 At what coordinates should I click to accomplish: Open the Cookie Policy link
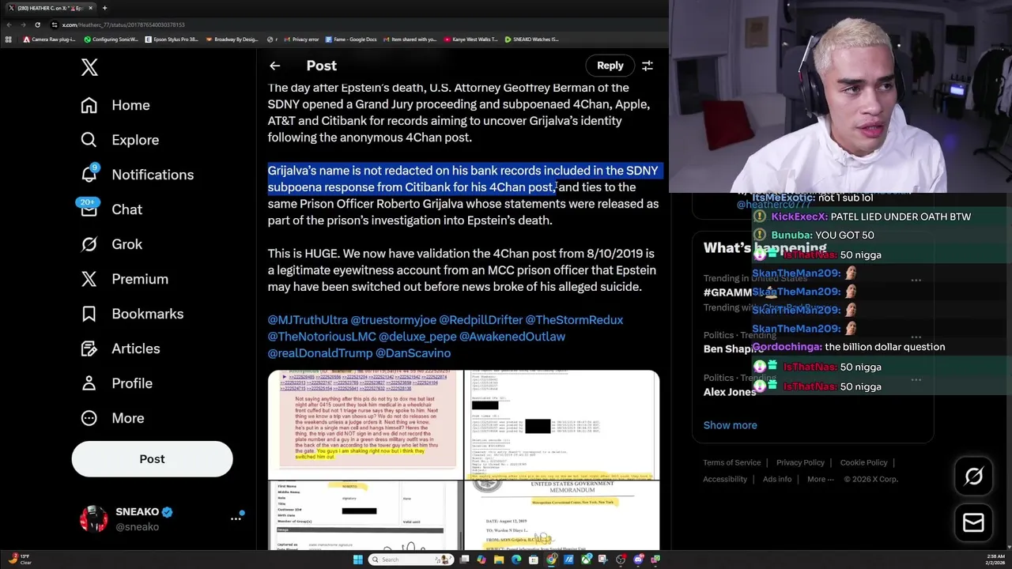point(863,462)
